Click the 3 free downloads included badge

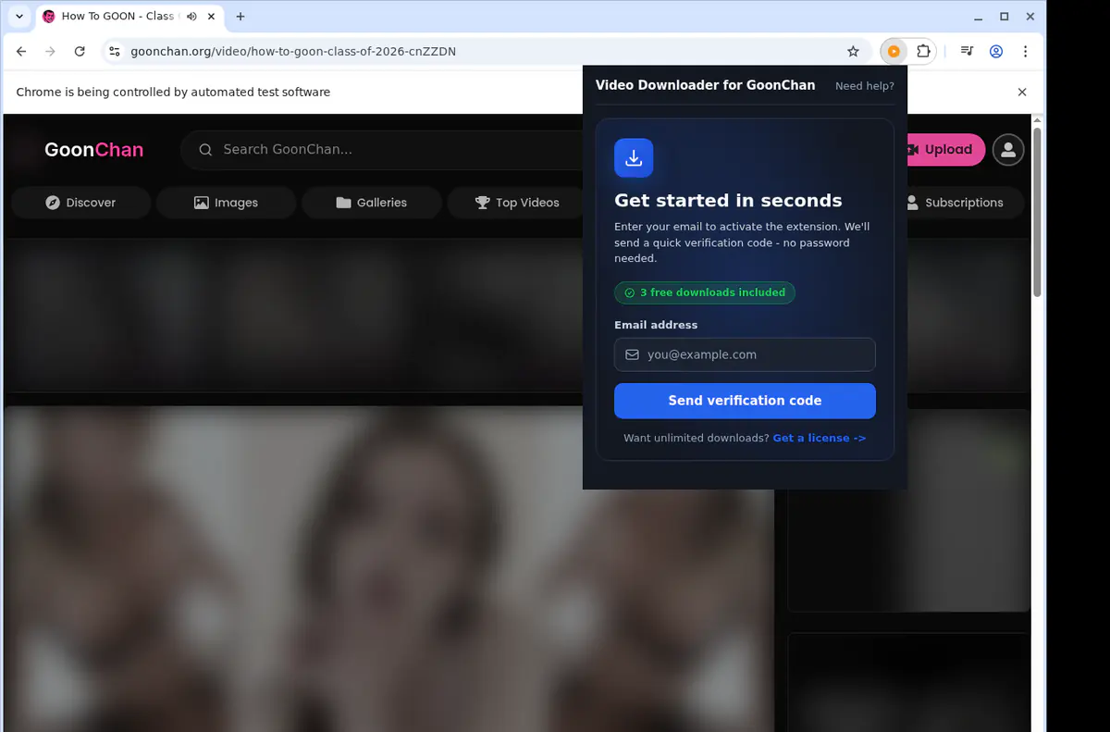(705, 292)
